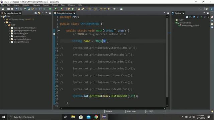Click the New Java Class icon
This screenshot has width=214, height=120.
click(x=73, y=9)
